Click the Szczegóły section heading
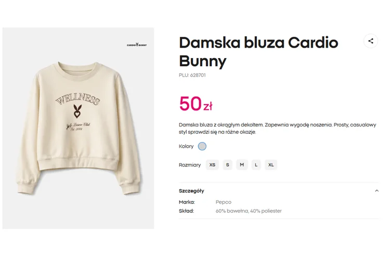The height and width of the screenshot is (256, 389). (192, 191)
